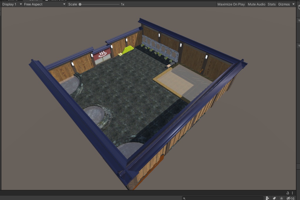The height and width of the screenshot is (200, 300).
Task: Expand the Gizmos dropdown arrow
Action: pos(294,4)
